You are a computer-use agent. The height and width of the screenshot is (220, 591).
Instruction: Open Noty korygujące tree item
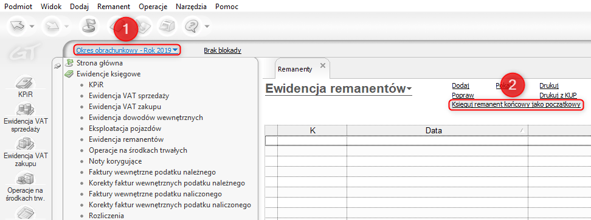click(116, 161)
